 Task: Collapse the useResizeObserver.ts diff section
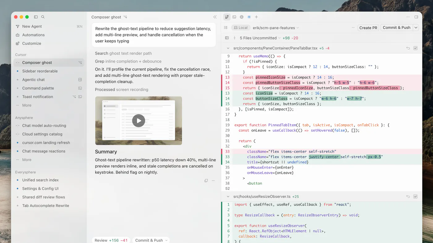[x=228, y=196]
